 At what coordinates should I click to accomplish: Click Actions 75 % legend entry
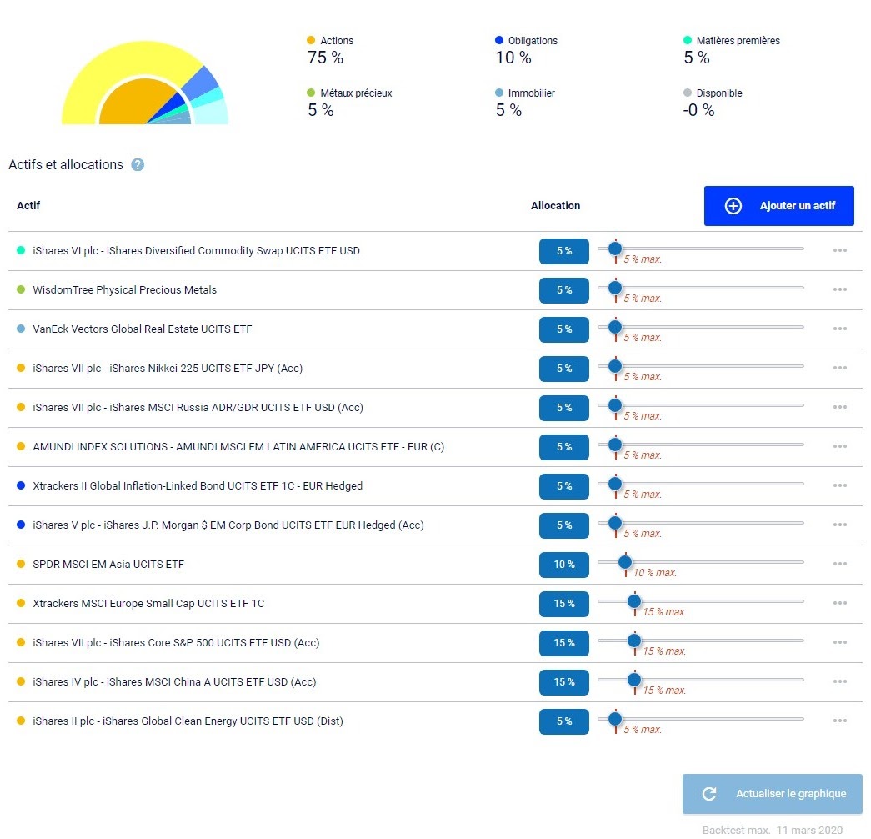[330, 49]
